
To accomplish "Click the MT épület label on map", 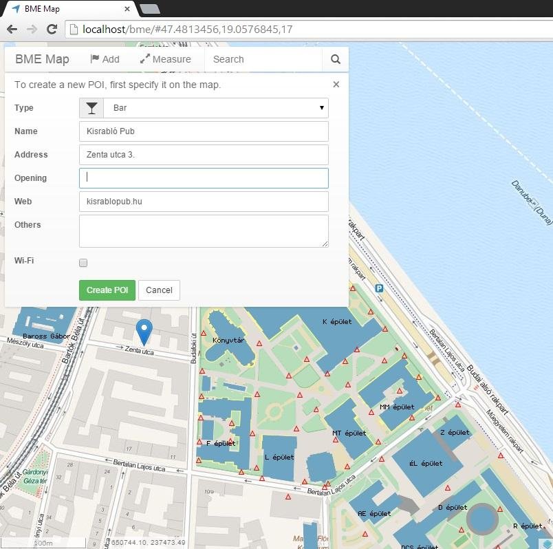I will [x=349, y=433].
